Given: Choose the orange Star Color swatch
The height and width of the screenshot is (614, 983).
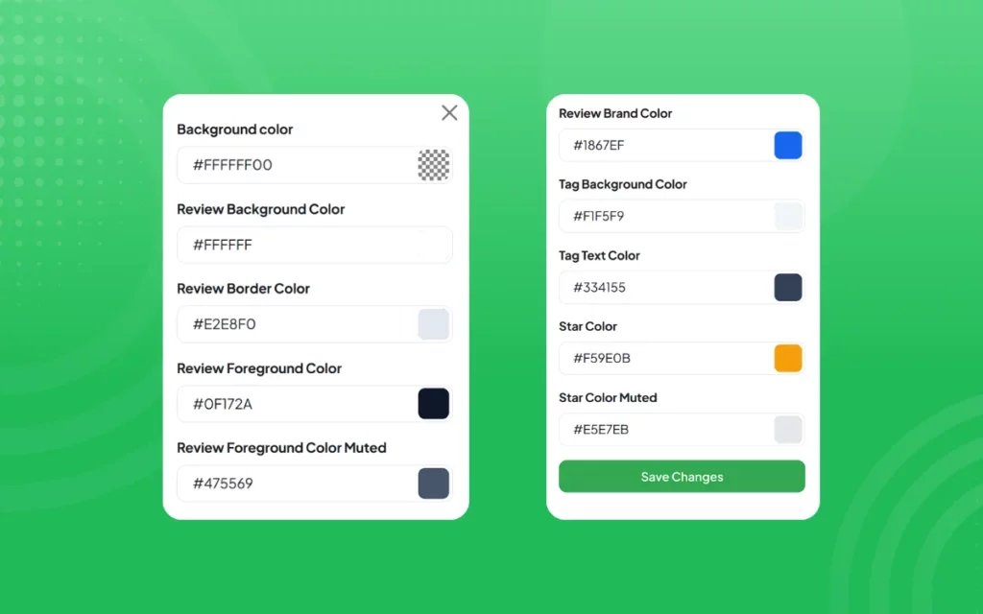Looking at the screenshot, I should [x=787, y=359].
